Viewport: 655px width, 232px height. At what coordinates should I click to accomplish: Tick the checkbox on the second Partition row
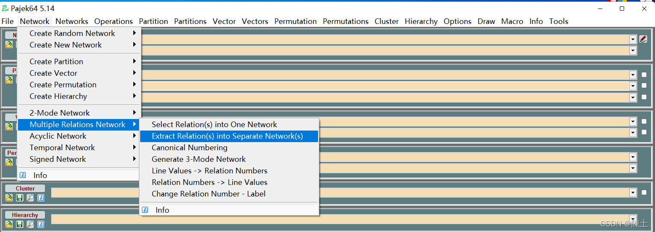[x=644, y=86]
